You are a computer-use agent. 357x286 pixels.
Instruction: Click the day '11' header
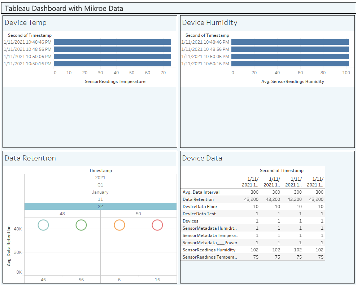point(100,199)
